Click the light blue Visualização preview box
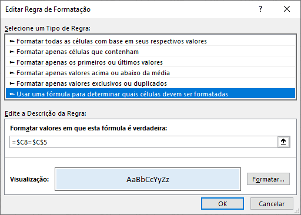301x215 pixels. point(148,179)
